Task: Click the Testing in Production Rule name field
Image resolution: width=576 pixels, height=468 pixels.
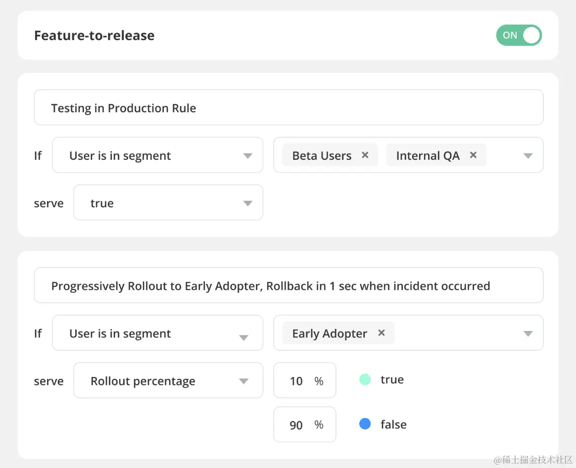Action: [x=288, y=108]
